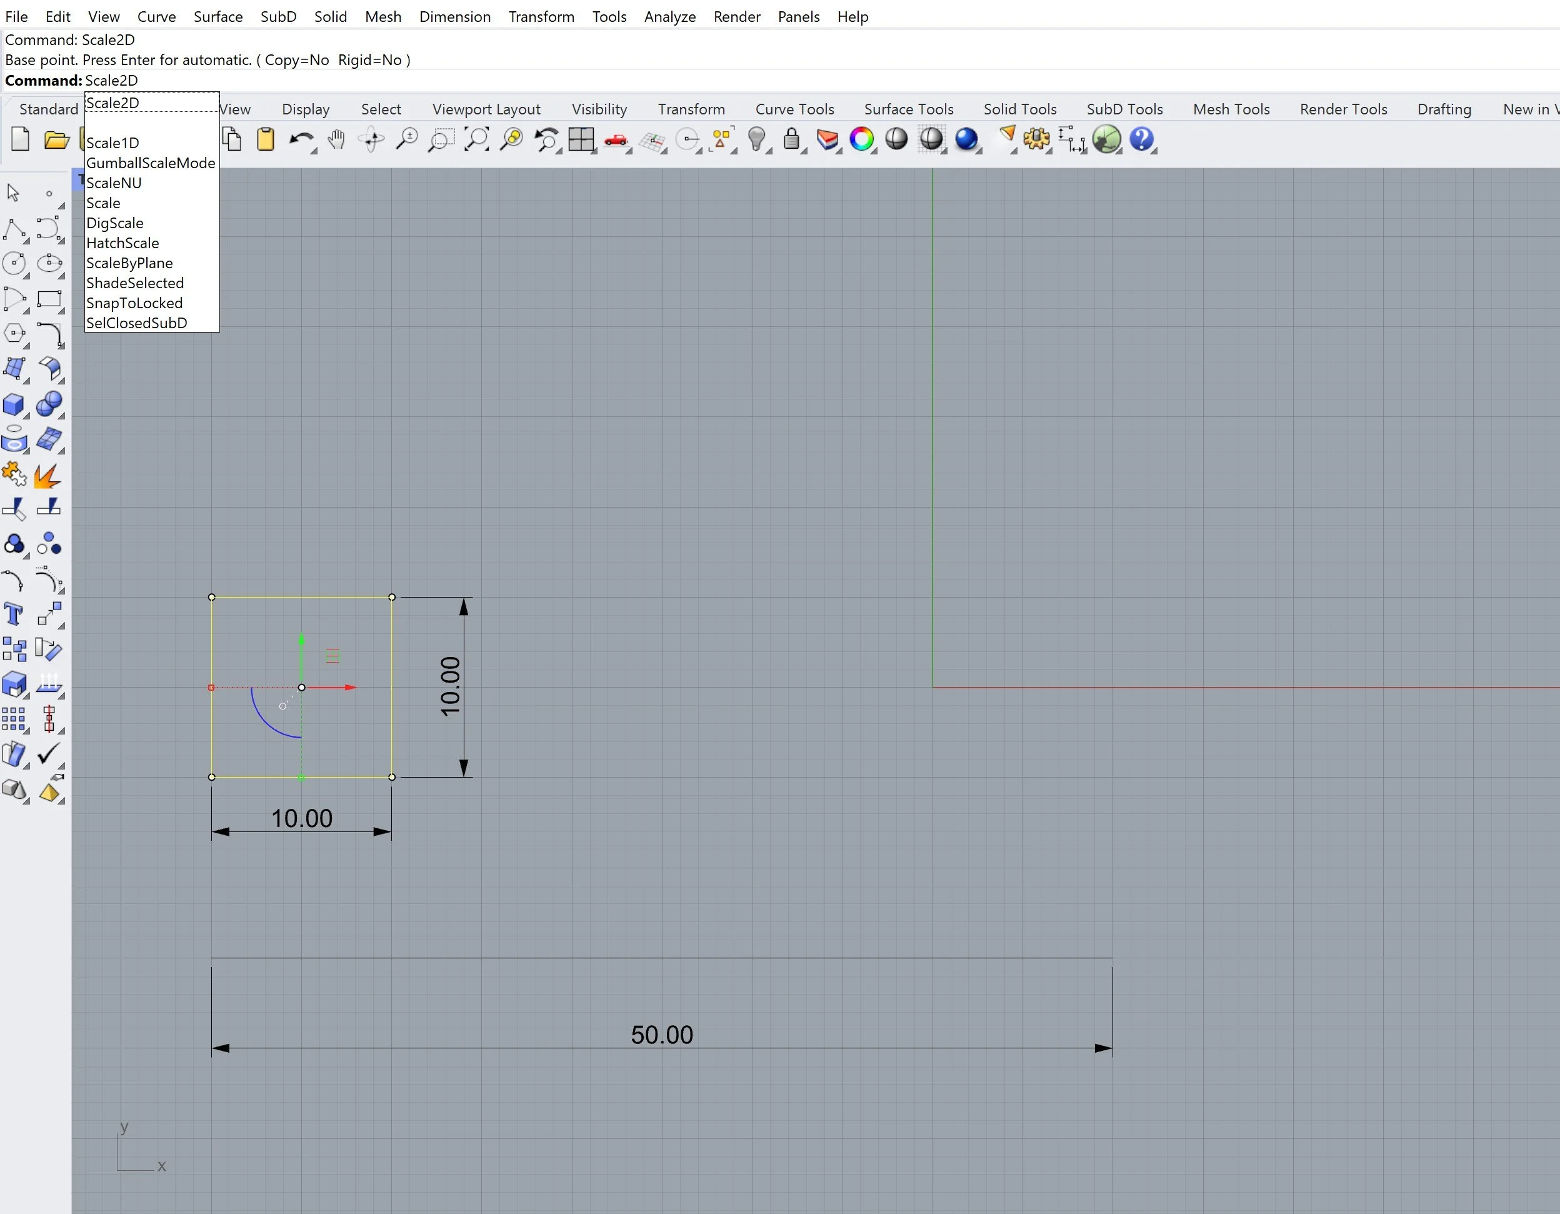Select the Box solid tool
Screen dimensions: 1560x1214
tap(14, 404)
